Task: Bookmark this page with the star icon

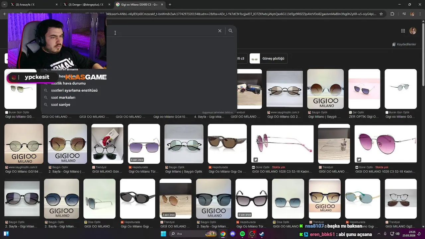Action: (x=381, y=14)
